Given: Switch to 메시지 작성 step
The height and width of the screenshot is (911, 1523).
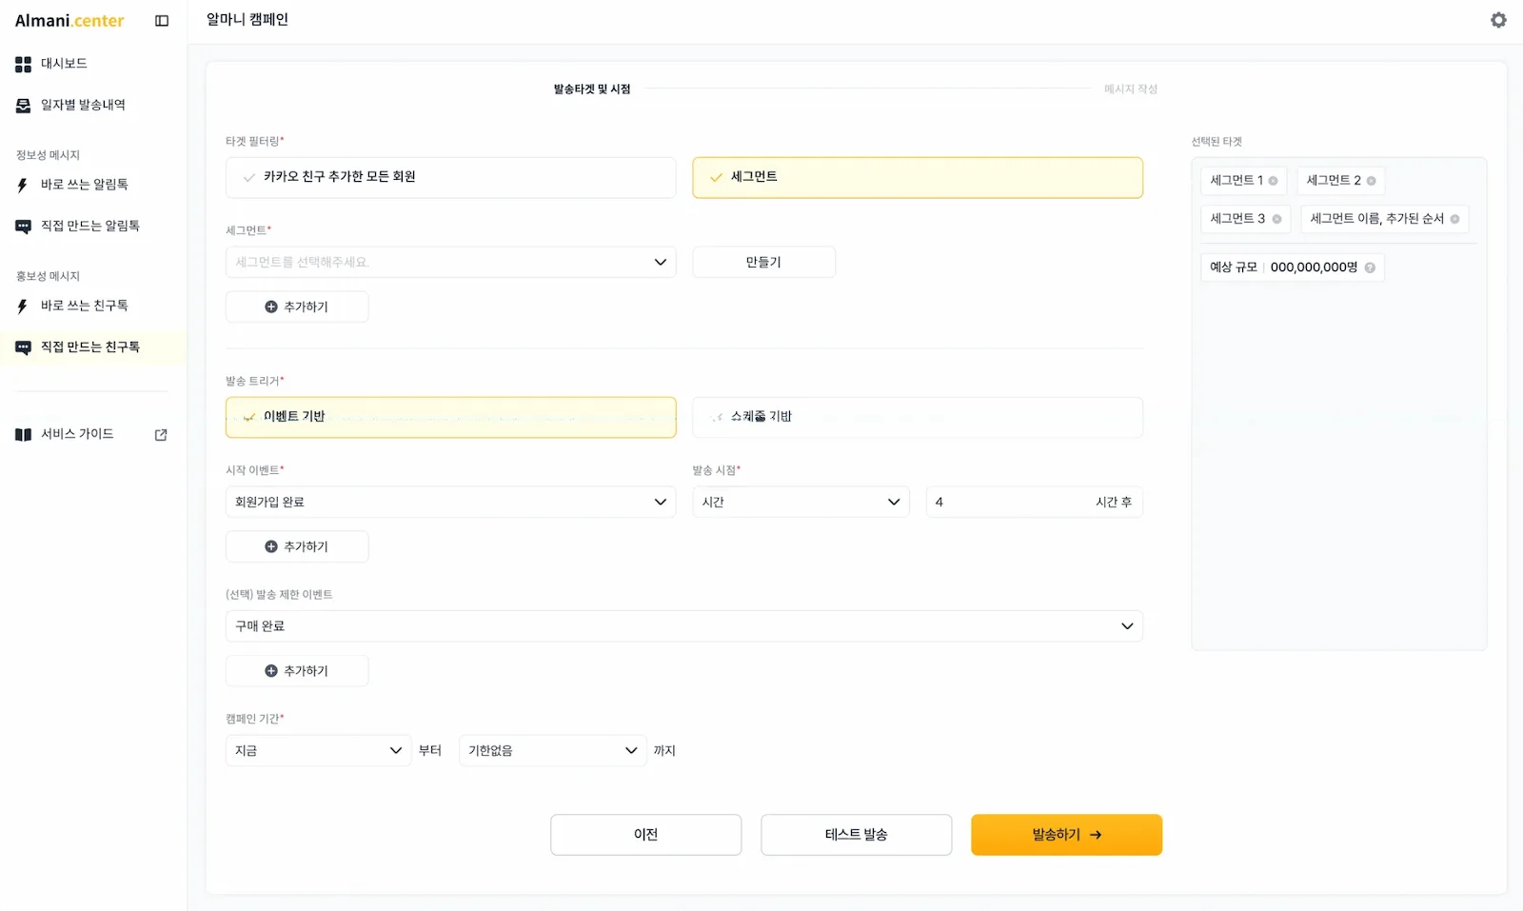Looking at the screenshot, I should coord(1131,89).
